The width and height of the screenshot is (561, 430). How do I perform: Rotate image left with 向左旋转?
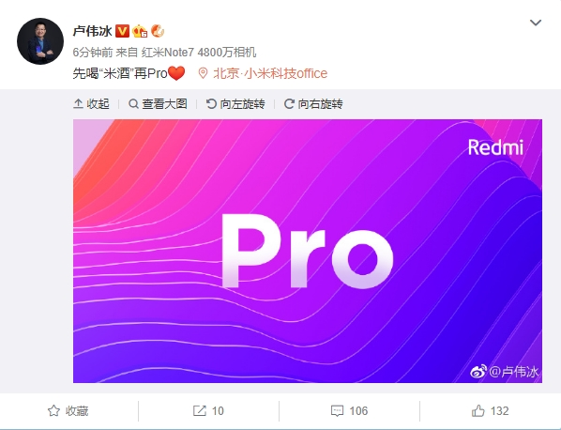tap(235, 104)
